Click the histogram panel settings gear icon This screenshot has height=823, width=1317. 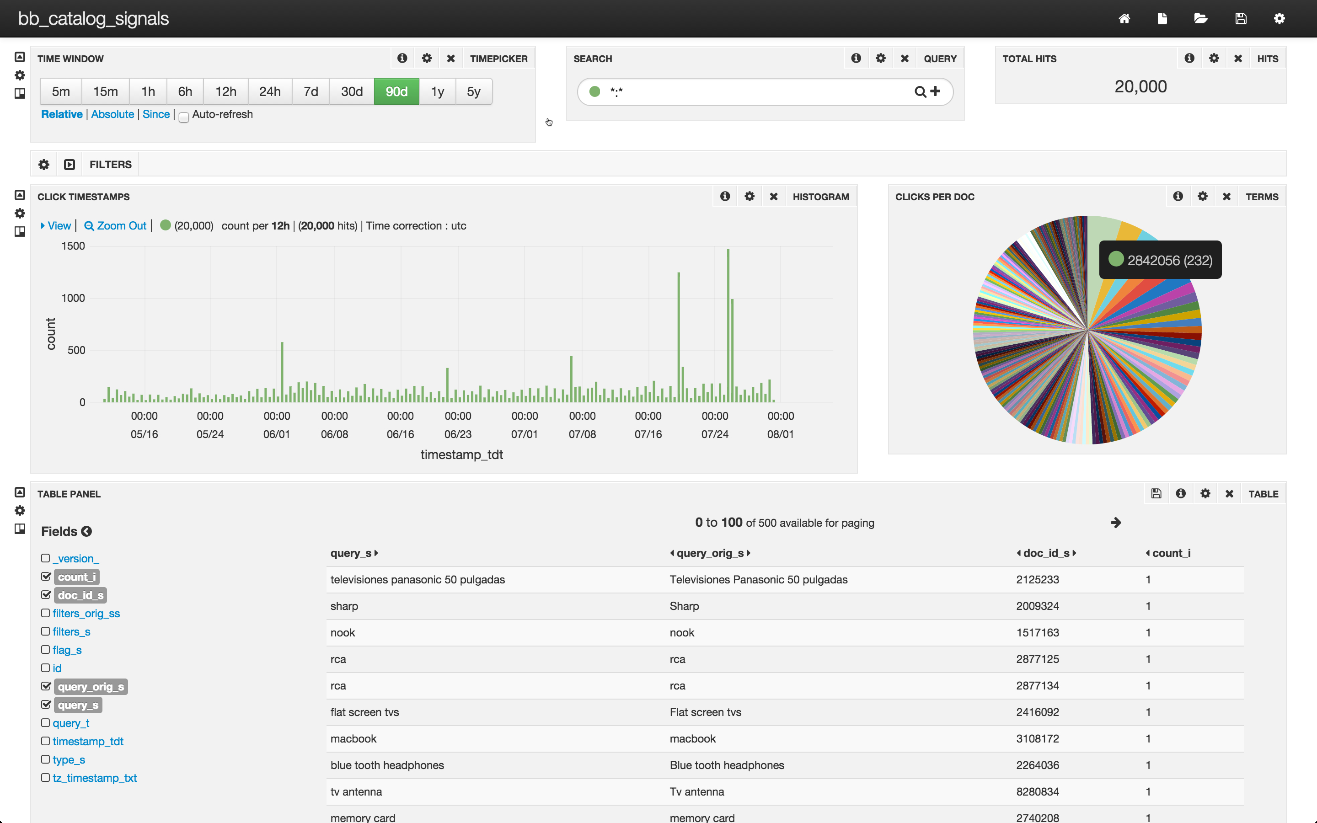point(750,196)
